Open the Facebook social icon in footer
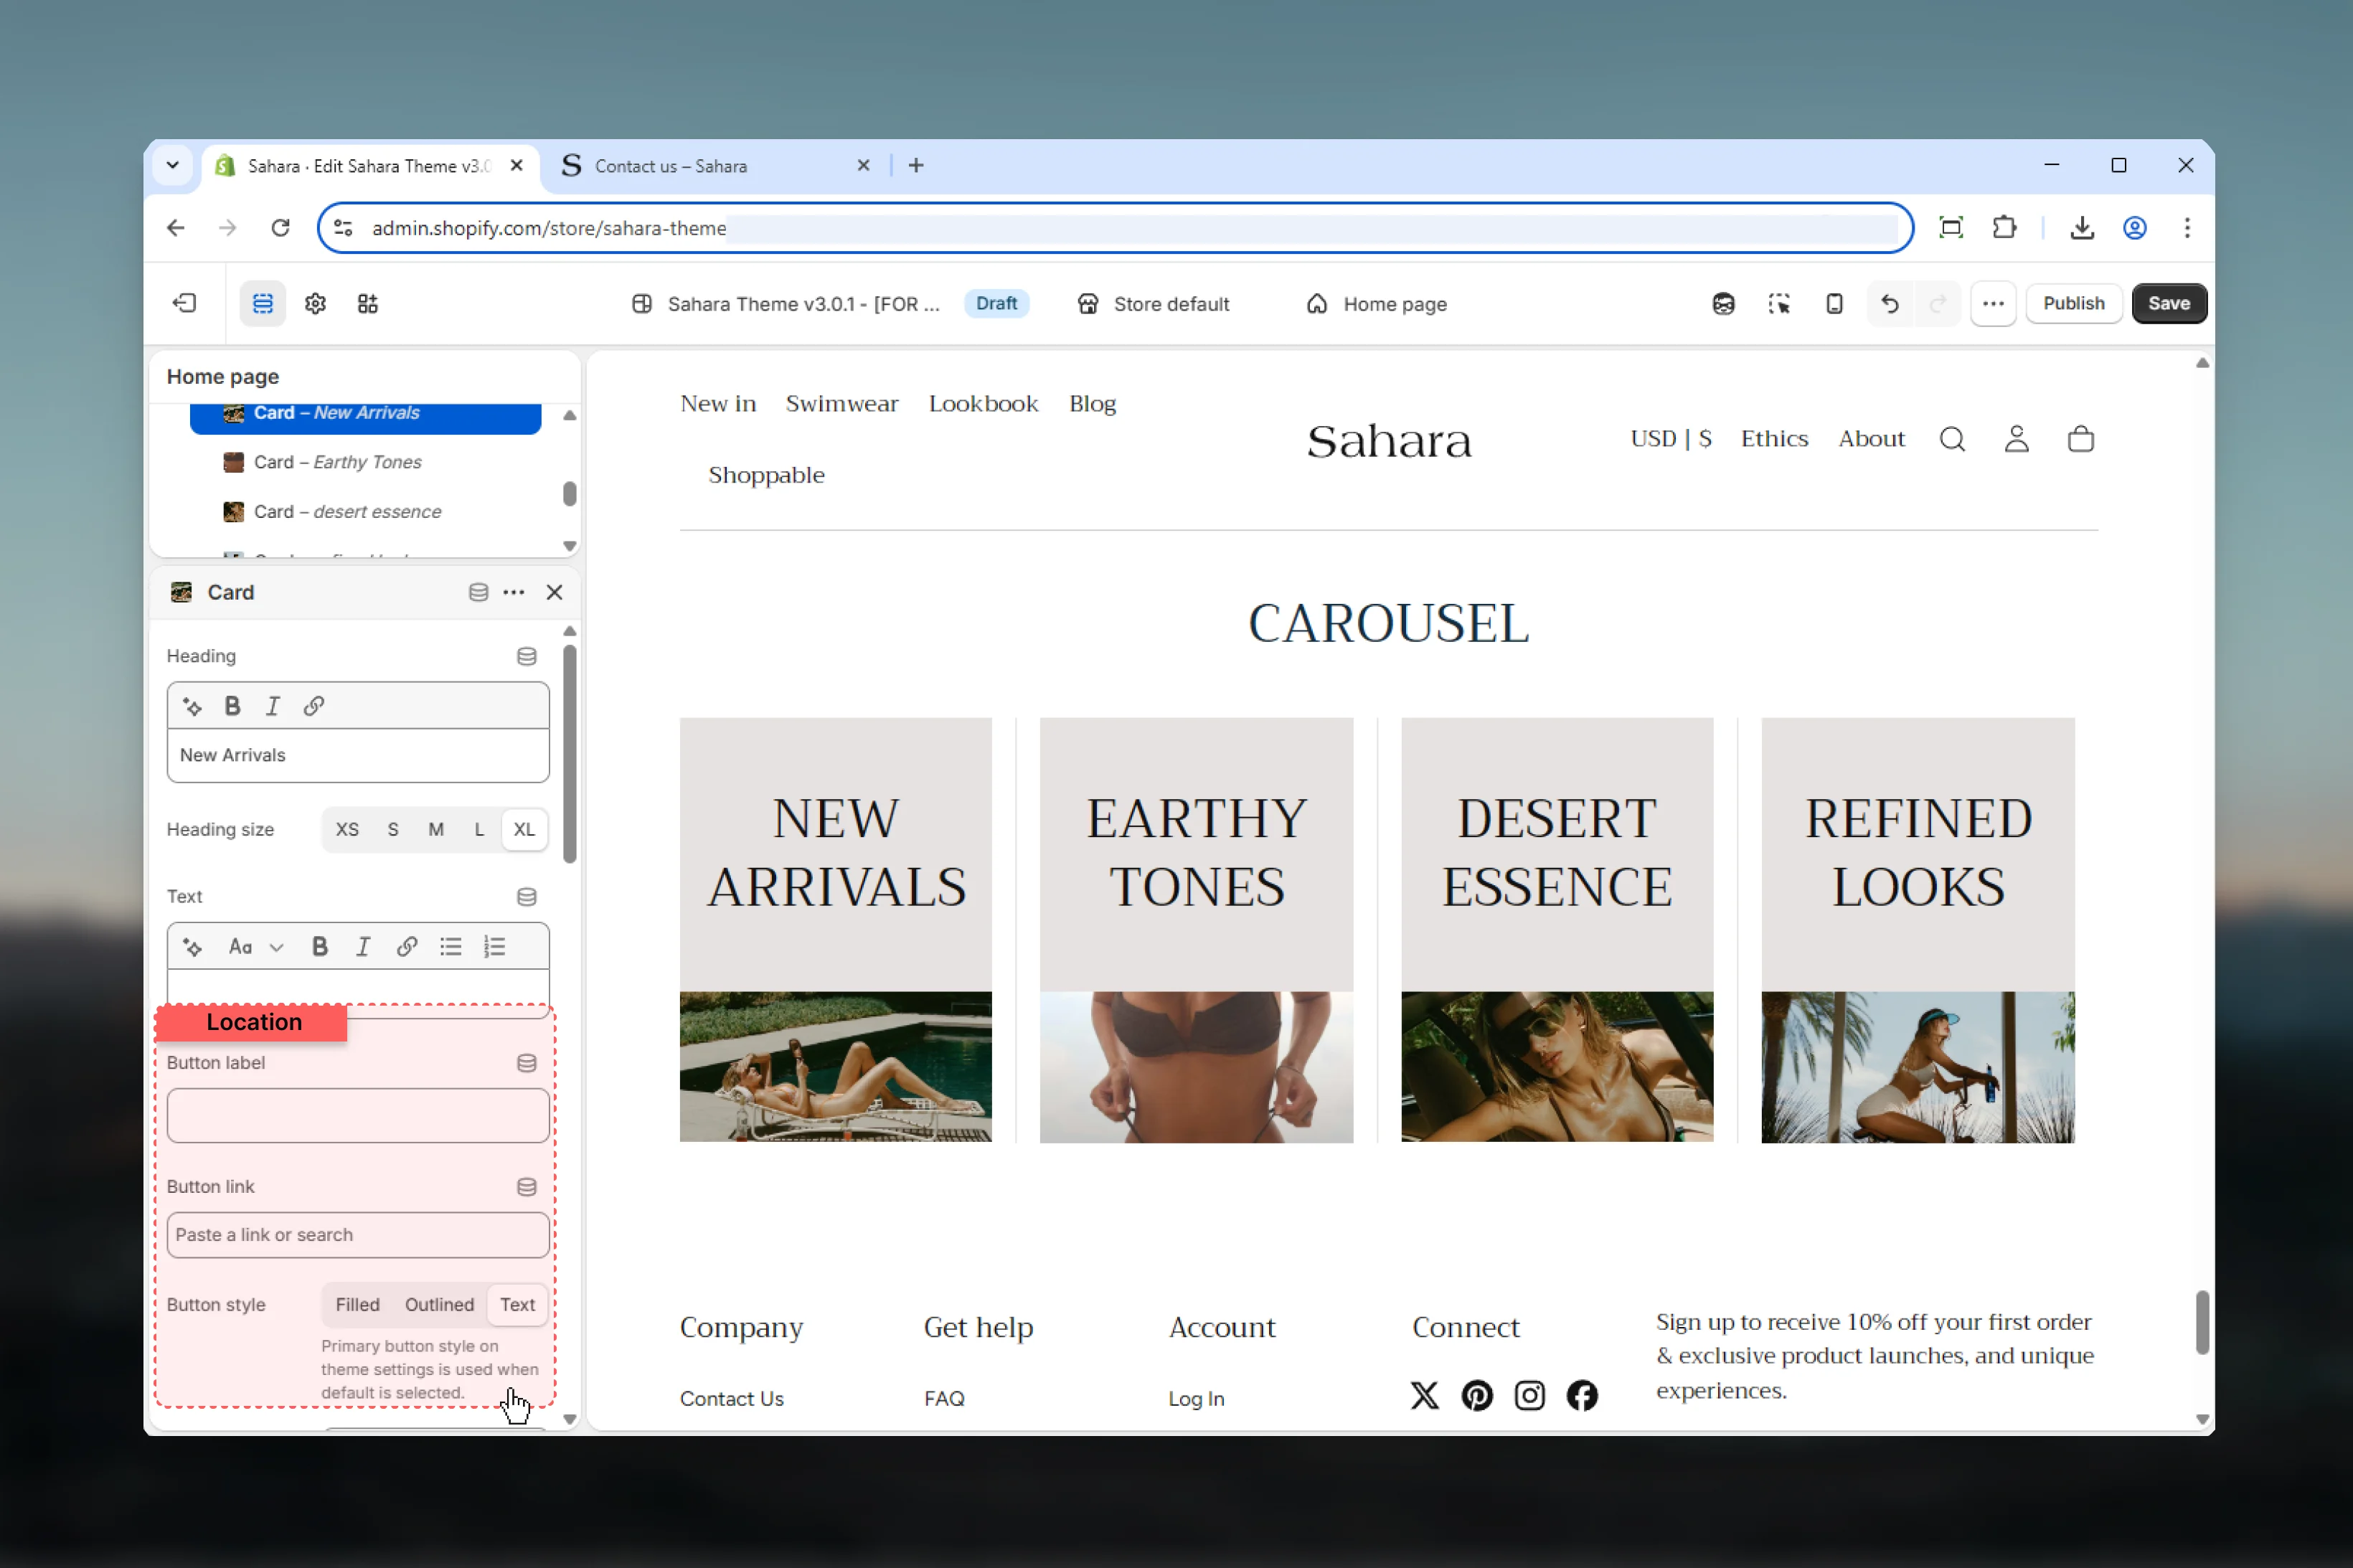2353x1568 pixels. [x=1581, y=1395]
